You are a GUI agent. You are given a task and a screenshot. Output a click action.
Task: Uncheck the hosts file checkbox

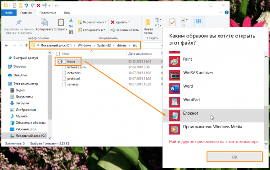point(59,62)
